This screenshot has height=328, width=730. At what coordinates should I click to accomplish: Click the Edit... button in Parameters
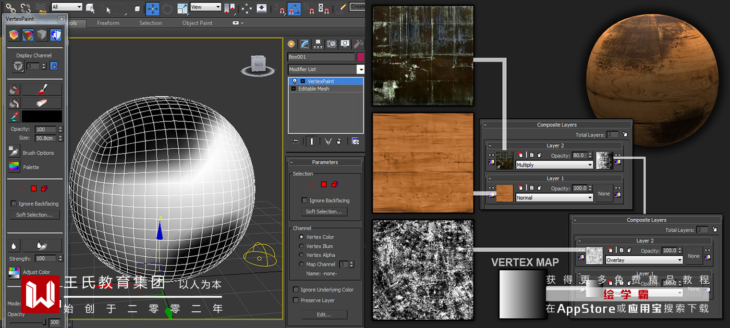(x=324, y=314)
